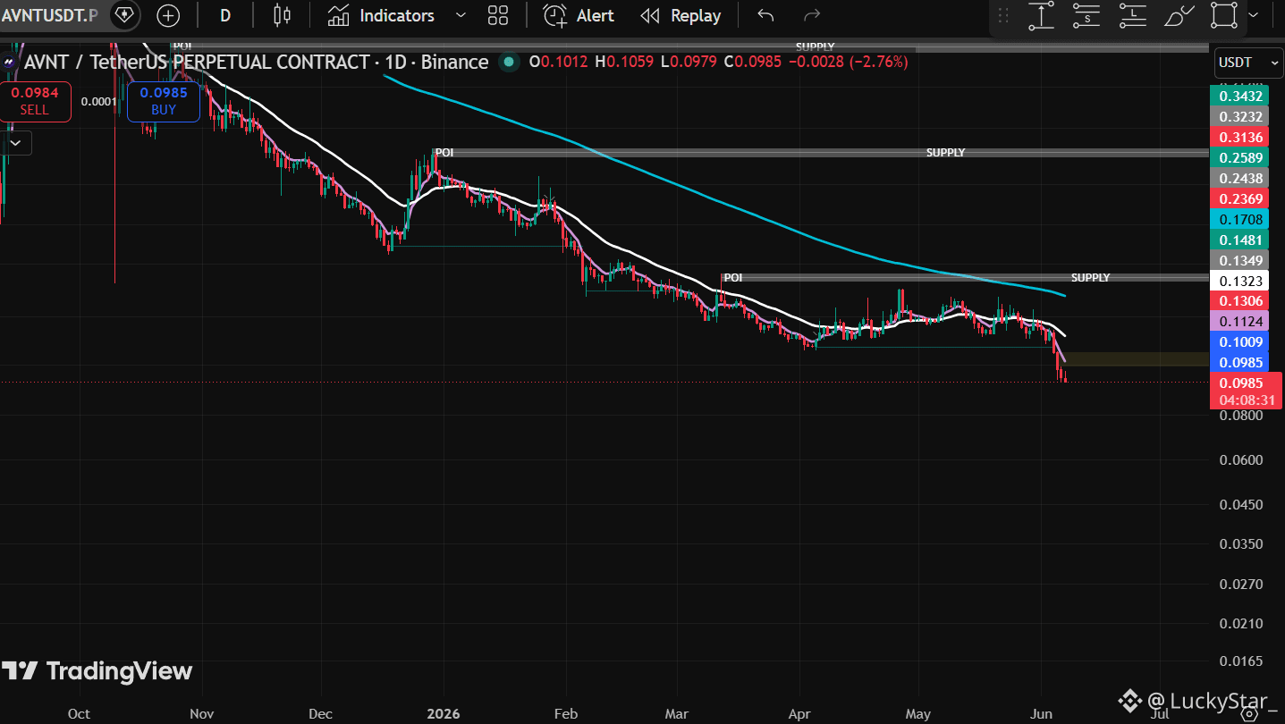The height and width of the screenshot is (724, 1285).
Task: Open the D timeframe interval menu
Action: [x=224, y=15]
